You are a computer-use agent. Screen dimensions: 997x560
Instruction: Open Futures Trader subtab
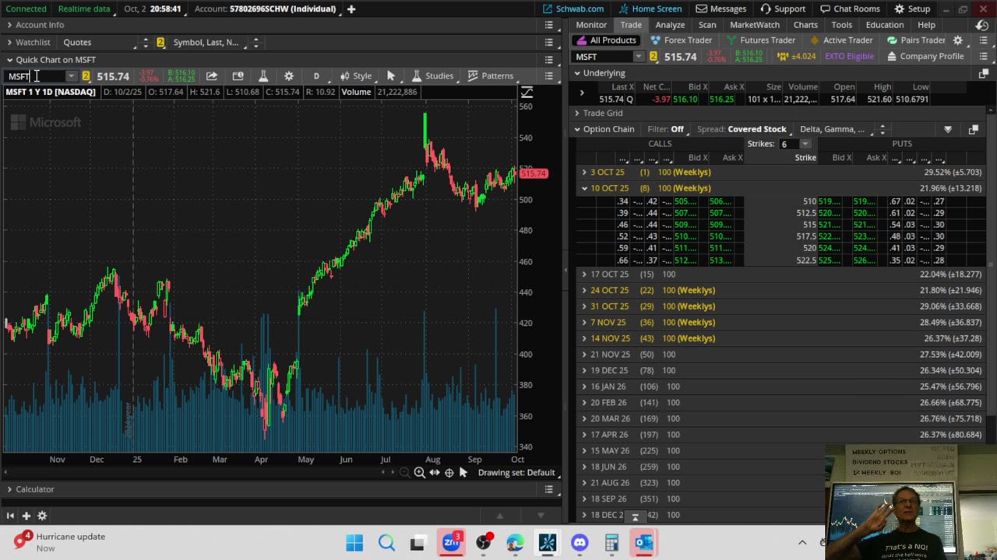(x=761, y=40)
